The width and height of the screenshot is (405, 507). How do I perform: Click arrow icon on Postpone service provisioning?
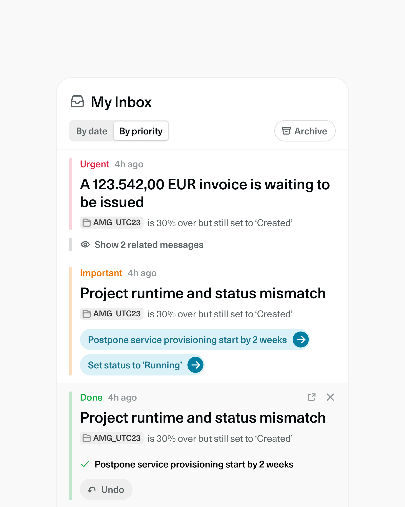point(301,339)
